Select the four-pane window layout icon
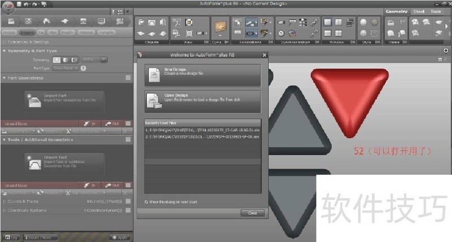The height and width of the screenshot is (242, 452). [x=338, y=33]
